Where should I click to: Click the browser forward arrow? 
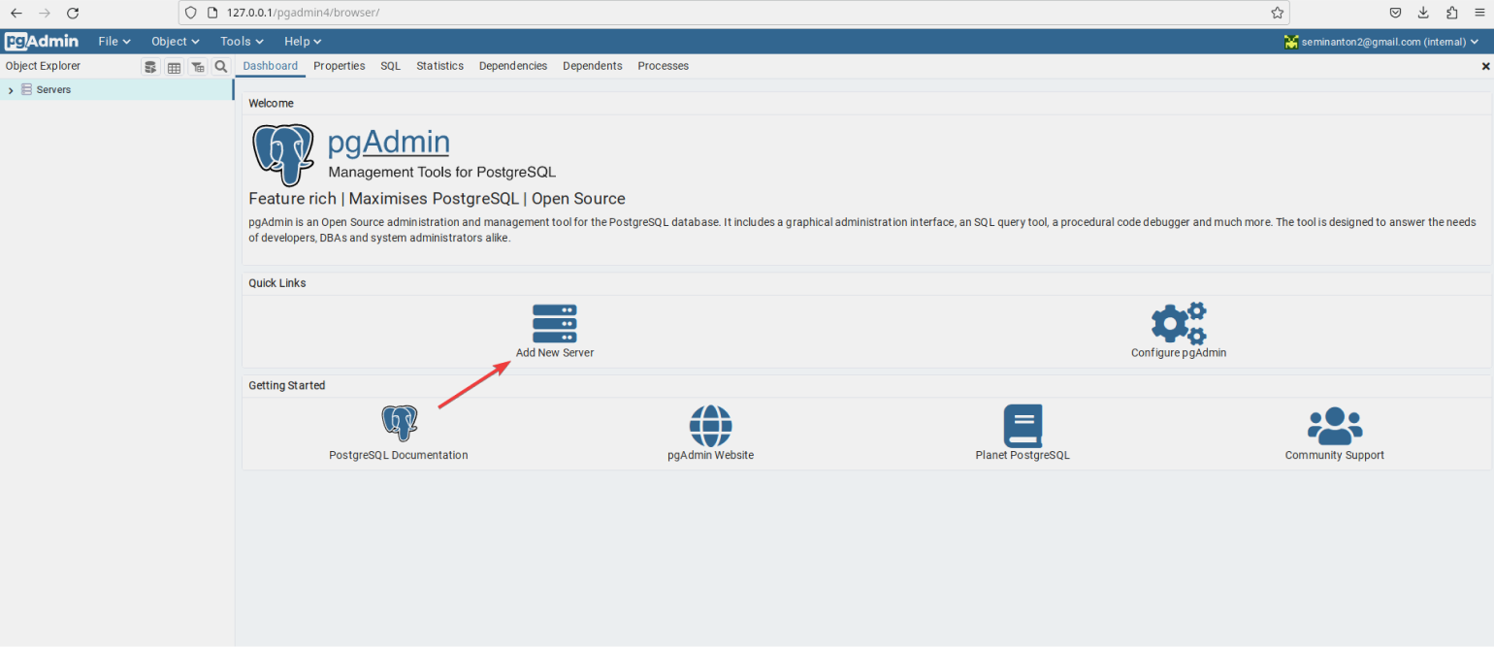coord(45,14)
